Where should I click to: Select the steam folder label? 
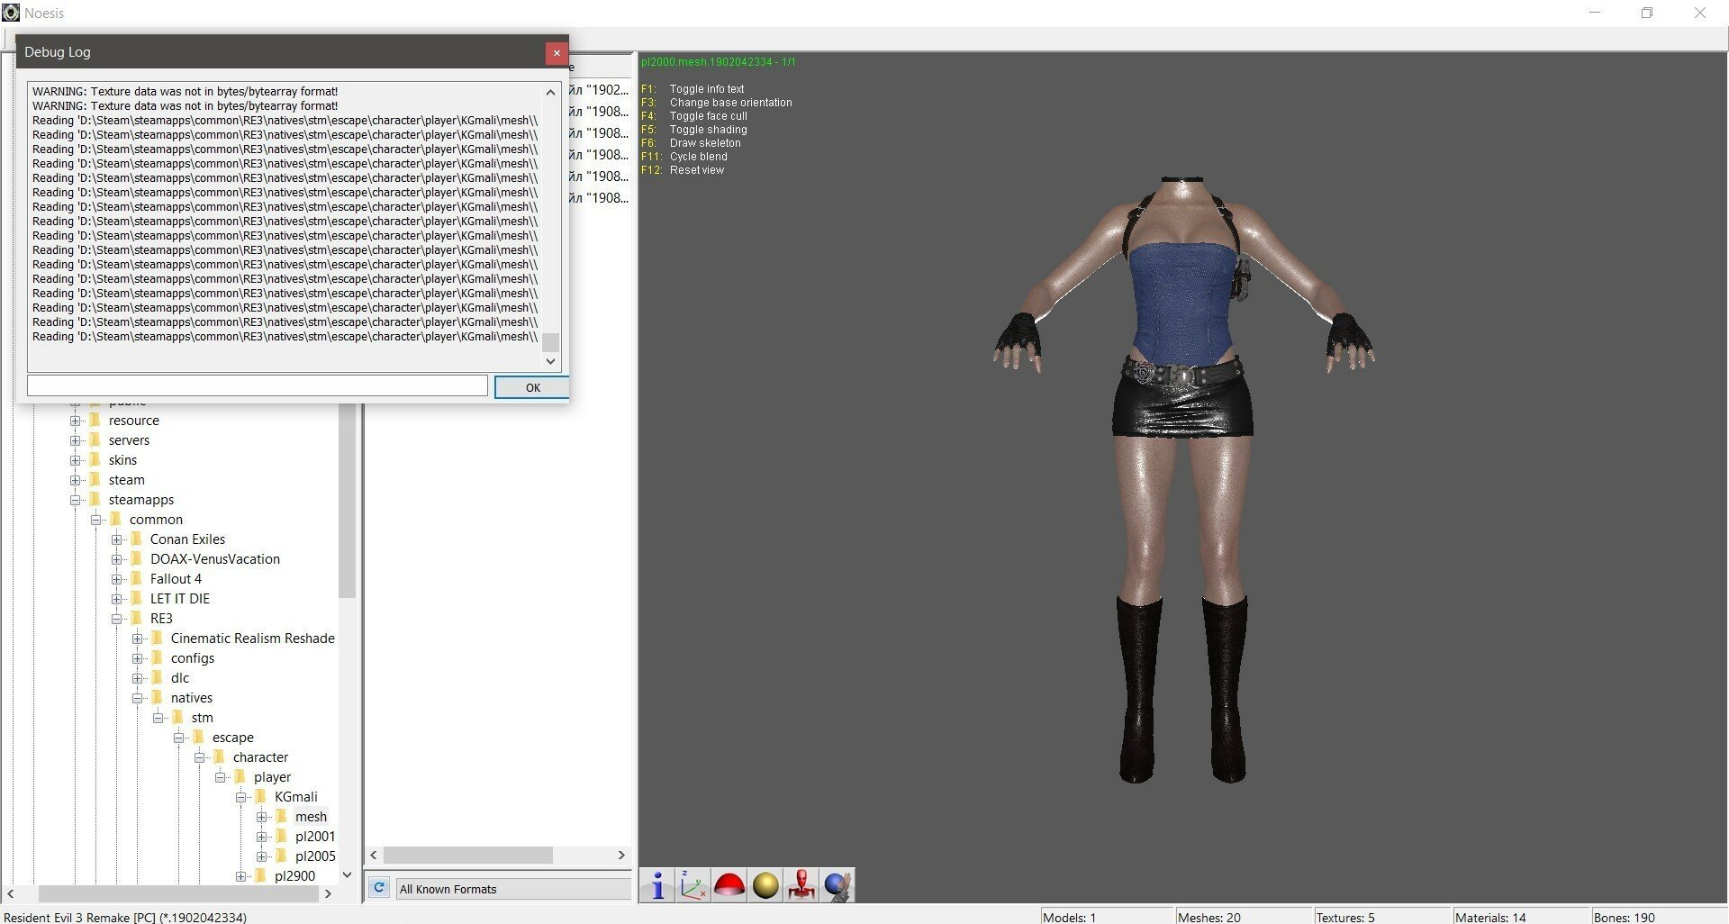[x=126, y=480]
